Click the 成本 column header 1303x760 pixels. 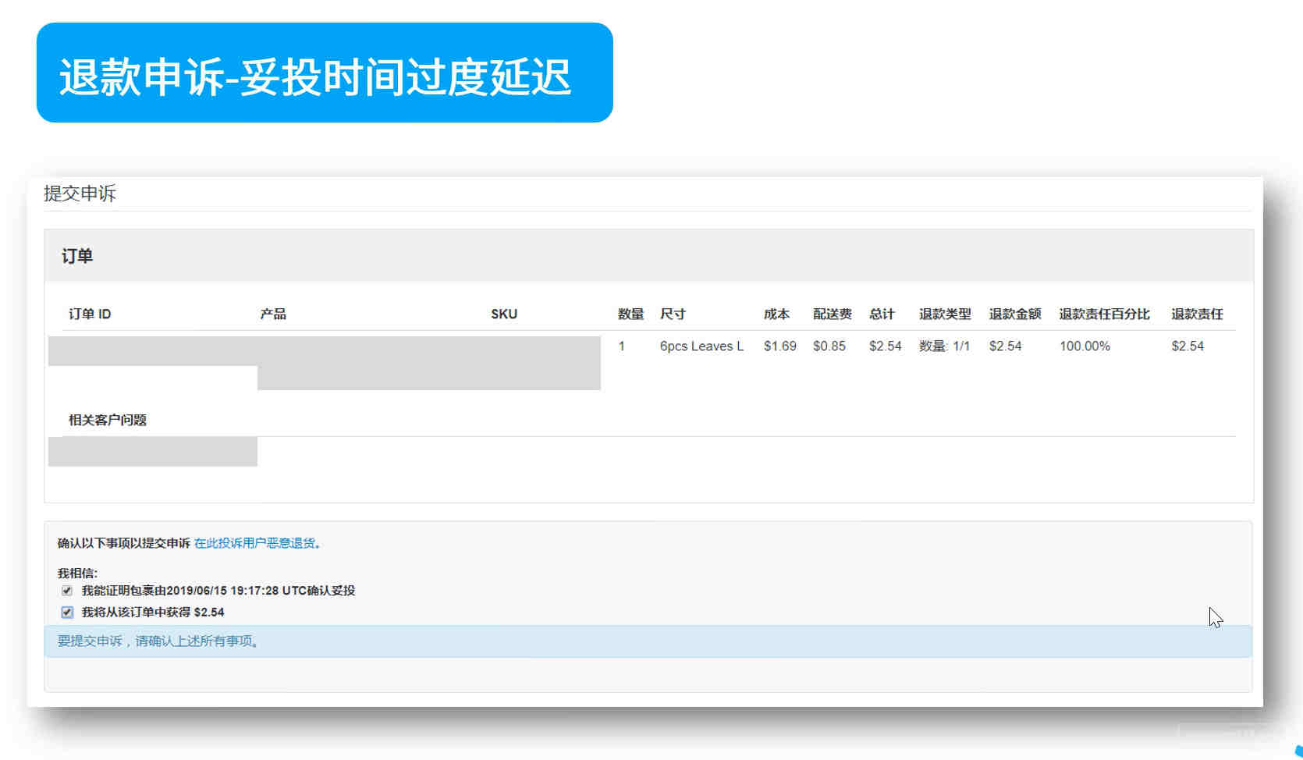[x=776, y=314]
